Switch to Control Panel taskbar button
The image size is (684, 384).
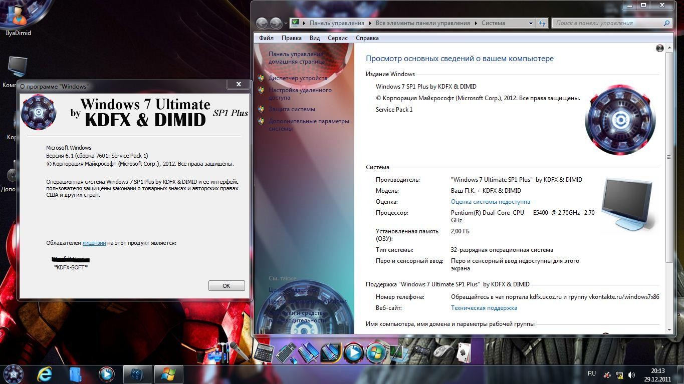tap(137, 374)
